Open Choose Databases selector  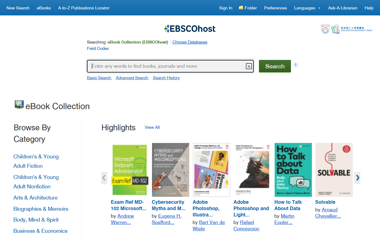(x=190, y=42)
